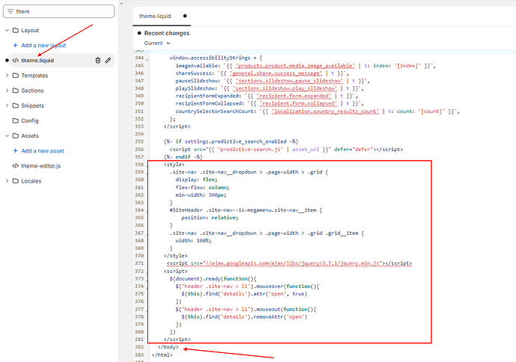Click the Sections folder icon
The image size is (516, 362).
coord(16,90)
